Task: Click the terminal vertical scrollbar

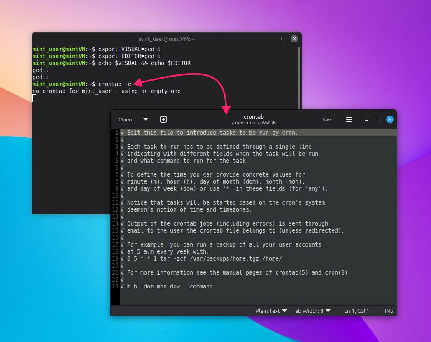Action: 298,78
